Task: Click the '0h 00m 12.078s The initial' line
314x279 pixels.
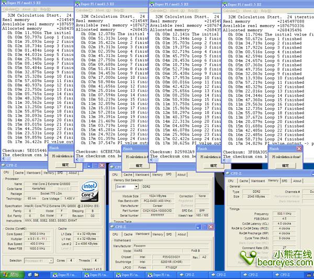Action: click(x=114, y=34)
